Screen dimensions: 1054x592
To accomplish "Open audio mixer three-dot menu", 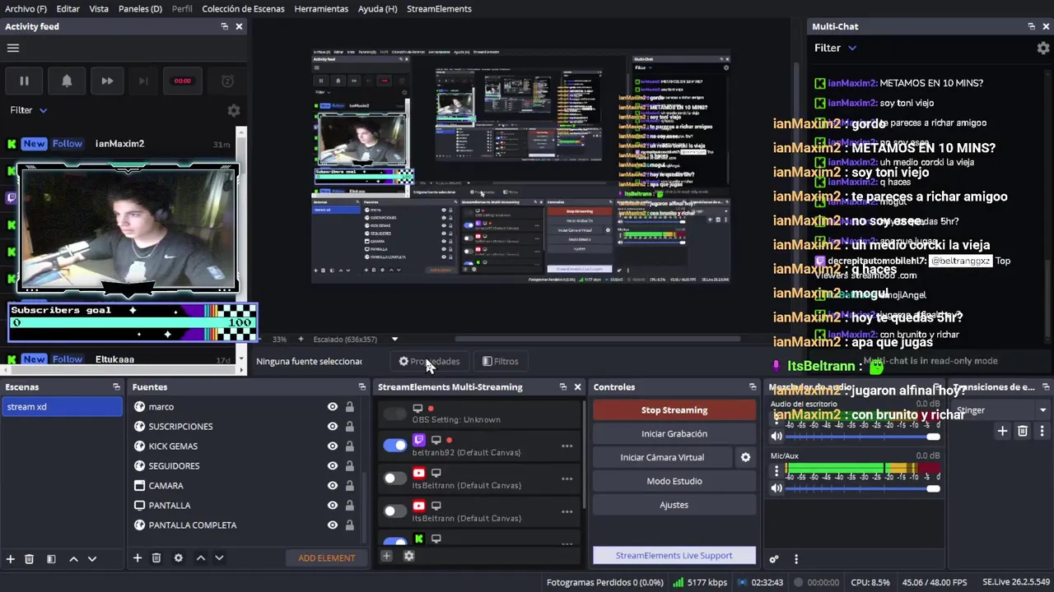I will click(x=795, y=559).
